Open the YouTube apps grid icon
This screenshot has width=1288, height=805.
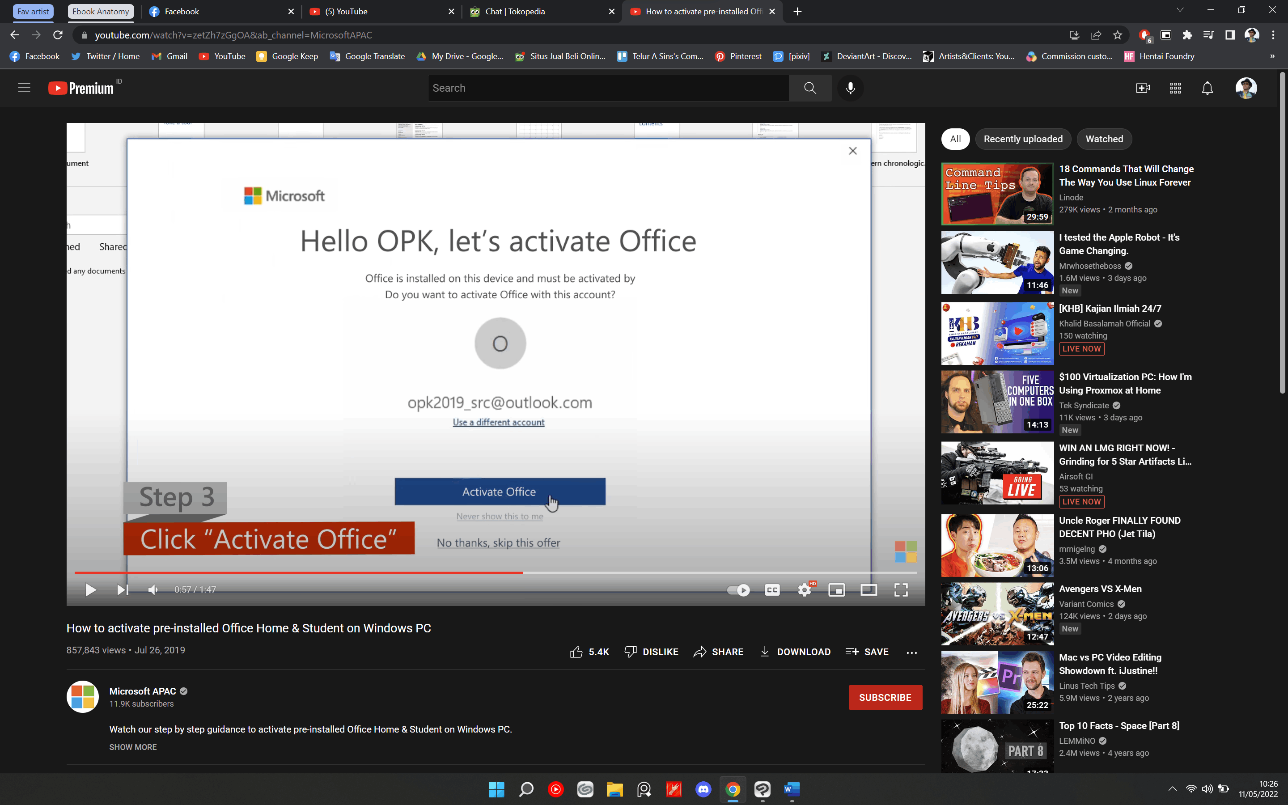click(1175, 88)
